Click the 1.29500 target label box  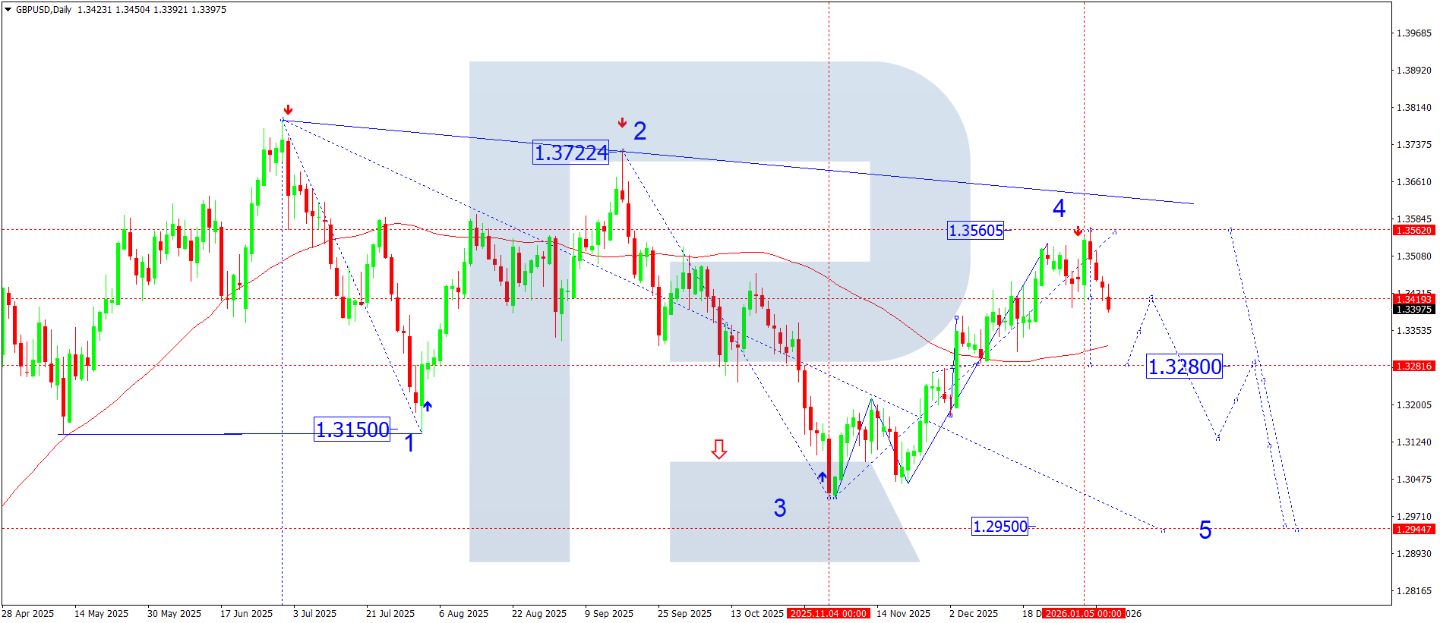(999, 527)
